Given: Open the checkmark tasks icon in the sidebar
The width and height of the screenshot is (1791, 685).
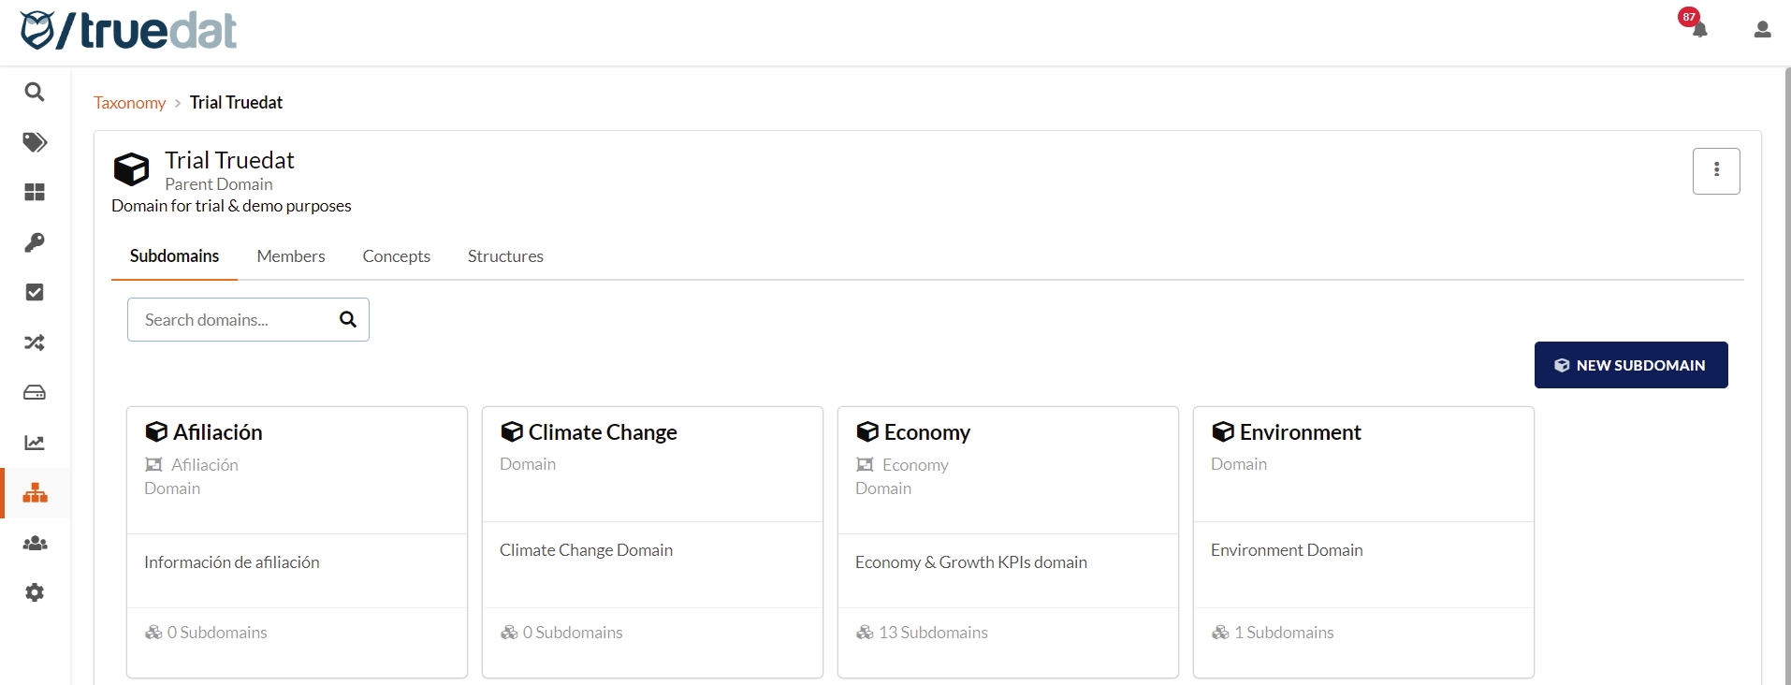Looking at the screenshot, I should (35, 292).
